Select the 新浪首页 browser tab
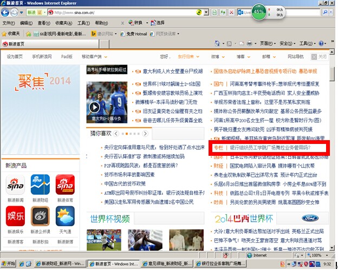Viewport: 338px width, 270px height. (x=50, y=44)
